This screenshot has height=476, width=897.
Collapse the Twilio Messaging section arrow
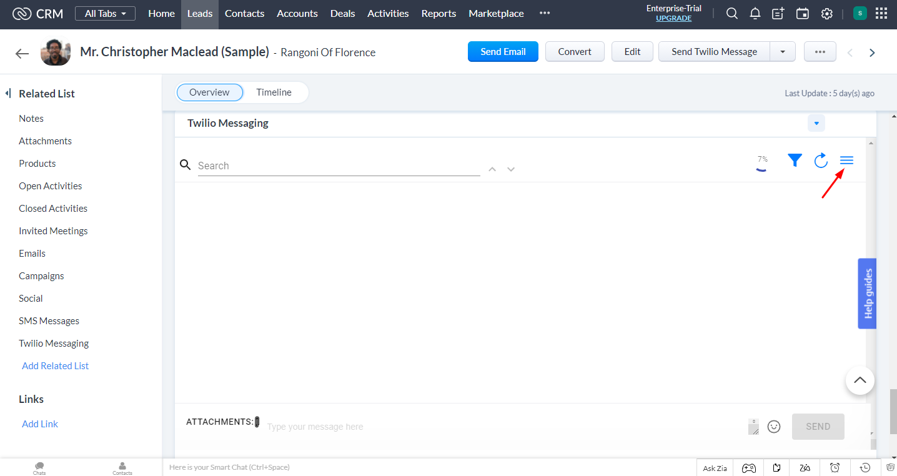point(816,123)
